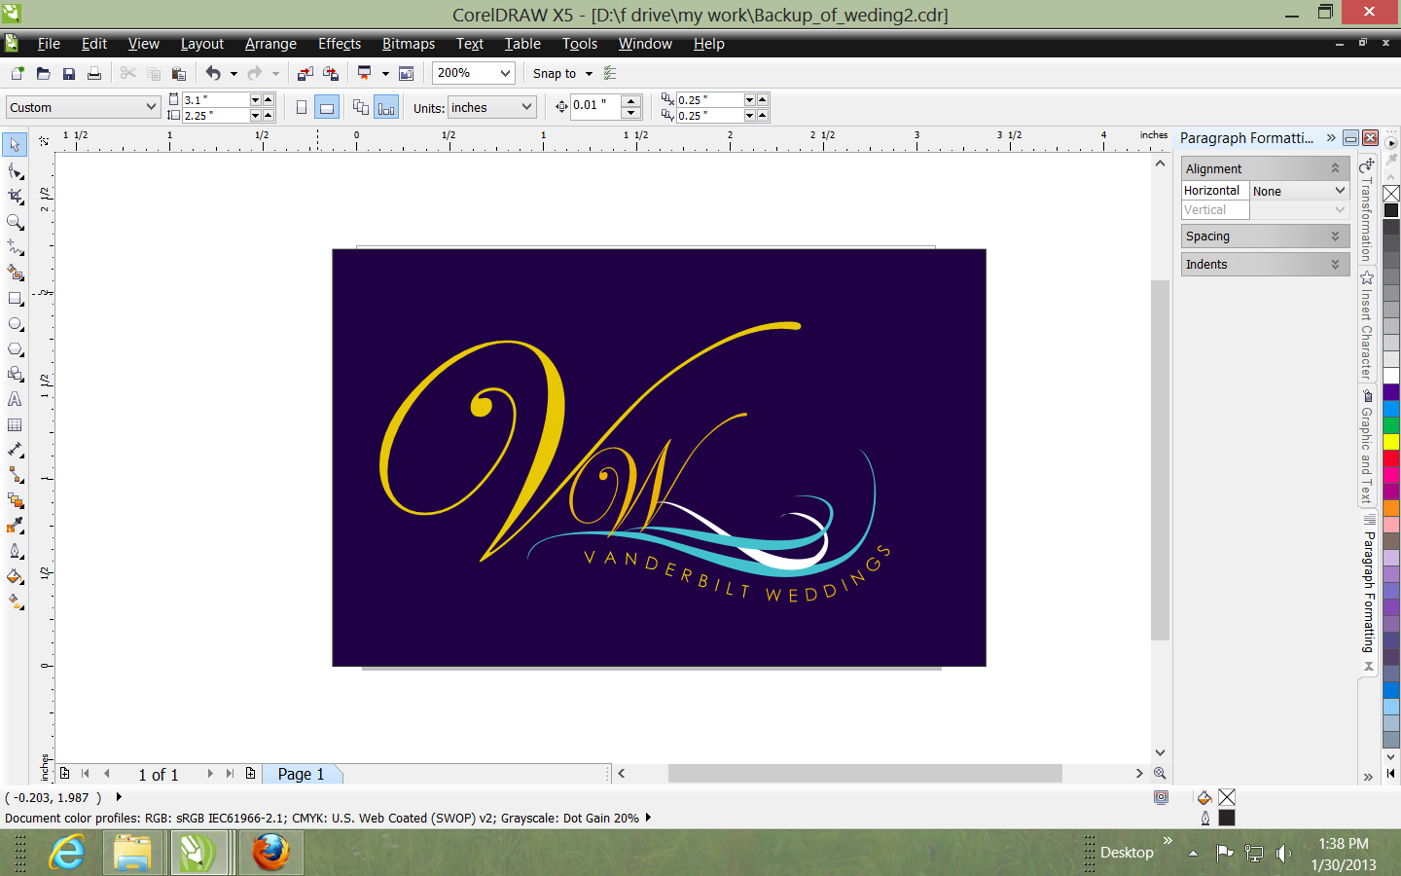Viewport: 1401px width, 876px height.
Task: Pick the yellow swatch in color palette
Action: click(x=1391, y=442)
